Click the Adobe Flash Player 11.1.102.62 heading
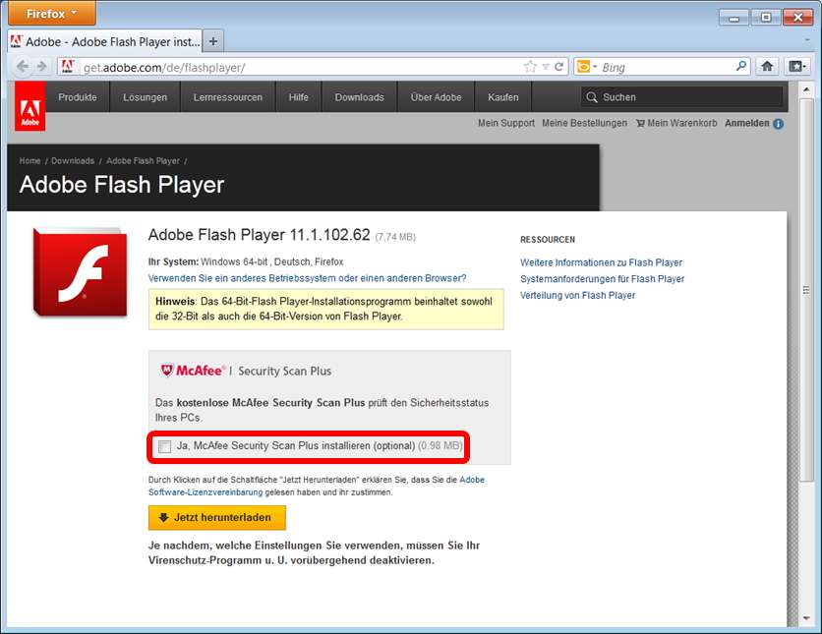This screenshot has height=634, width=822. tap(260, 235)
